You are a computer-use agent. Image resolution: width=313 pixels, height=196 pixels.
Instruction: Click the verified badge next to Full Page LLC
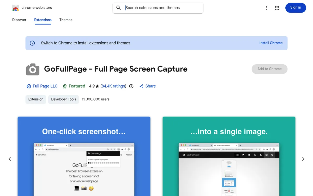point(29,86)
